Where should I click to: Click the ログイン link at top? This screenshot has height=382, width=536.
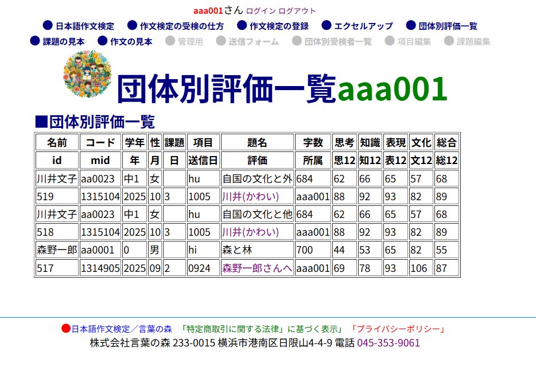click(x=261, y=11)
